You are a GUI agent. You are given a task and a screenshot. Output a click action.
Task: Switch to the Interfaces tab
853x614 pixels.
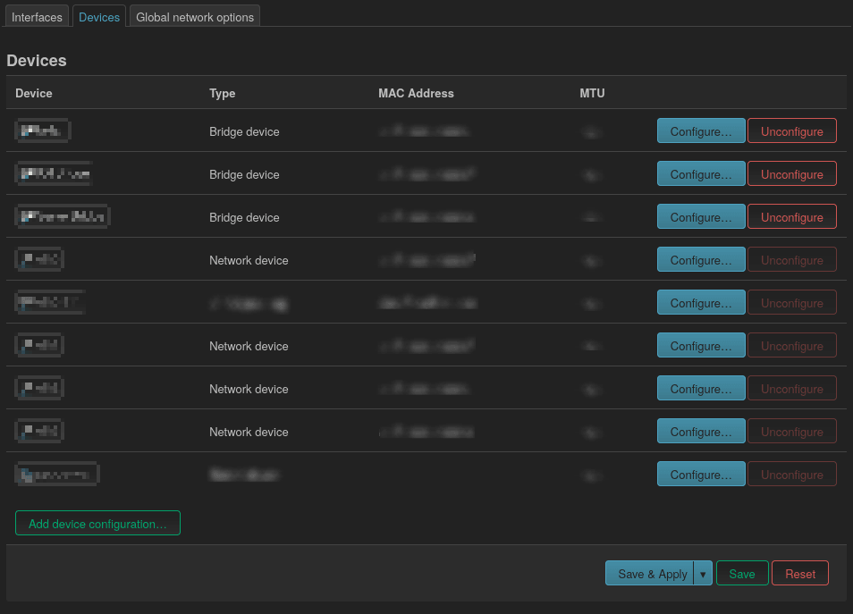[37, 17]
